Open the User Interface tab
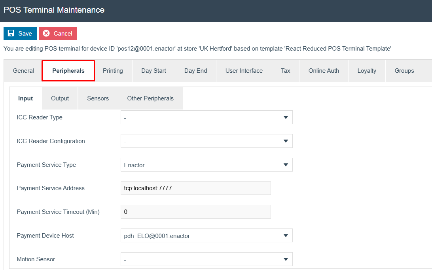 click(x=244, y=71)
